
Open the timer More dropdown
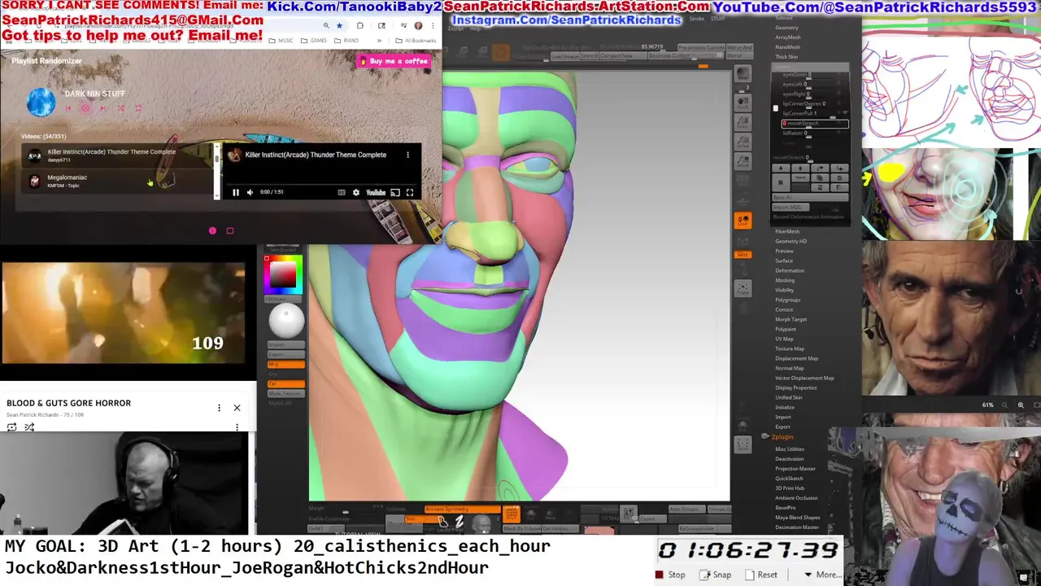(823, 575)
